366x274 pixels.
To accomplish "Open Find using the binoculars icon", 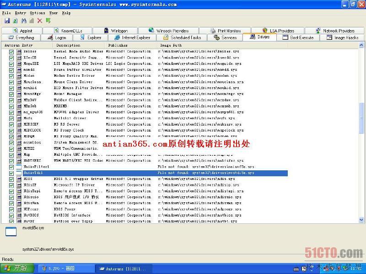I will (24, 21).
